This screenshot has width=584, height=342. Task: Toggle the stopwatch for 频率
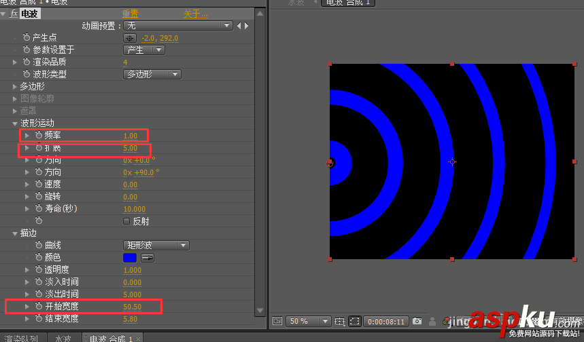(39, 135)
